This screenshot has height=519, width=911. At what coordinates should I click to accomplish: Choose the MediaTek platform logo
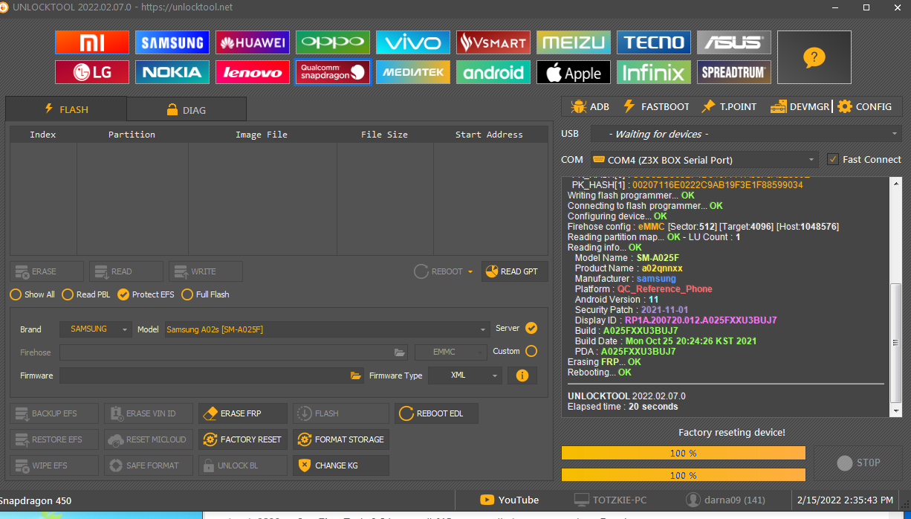(413, 72)
